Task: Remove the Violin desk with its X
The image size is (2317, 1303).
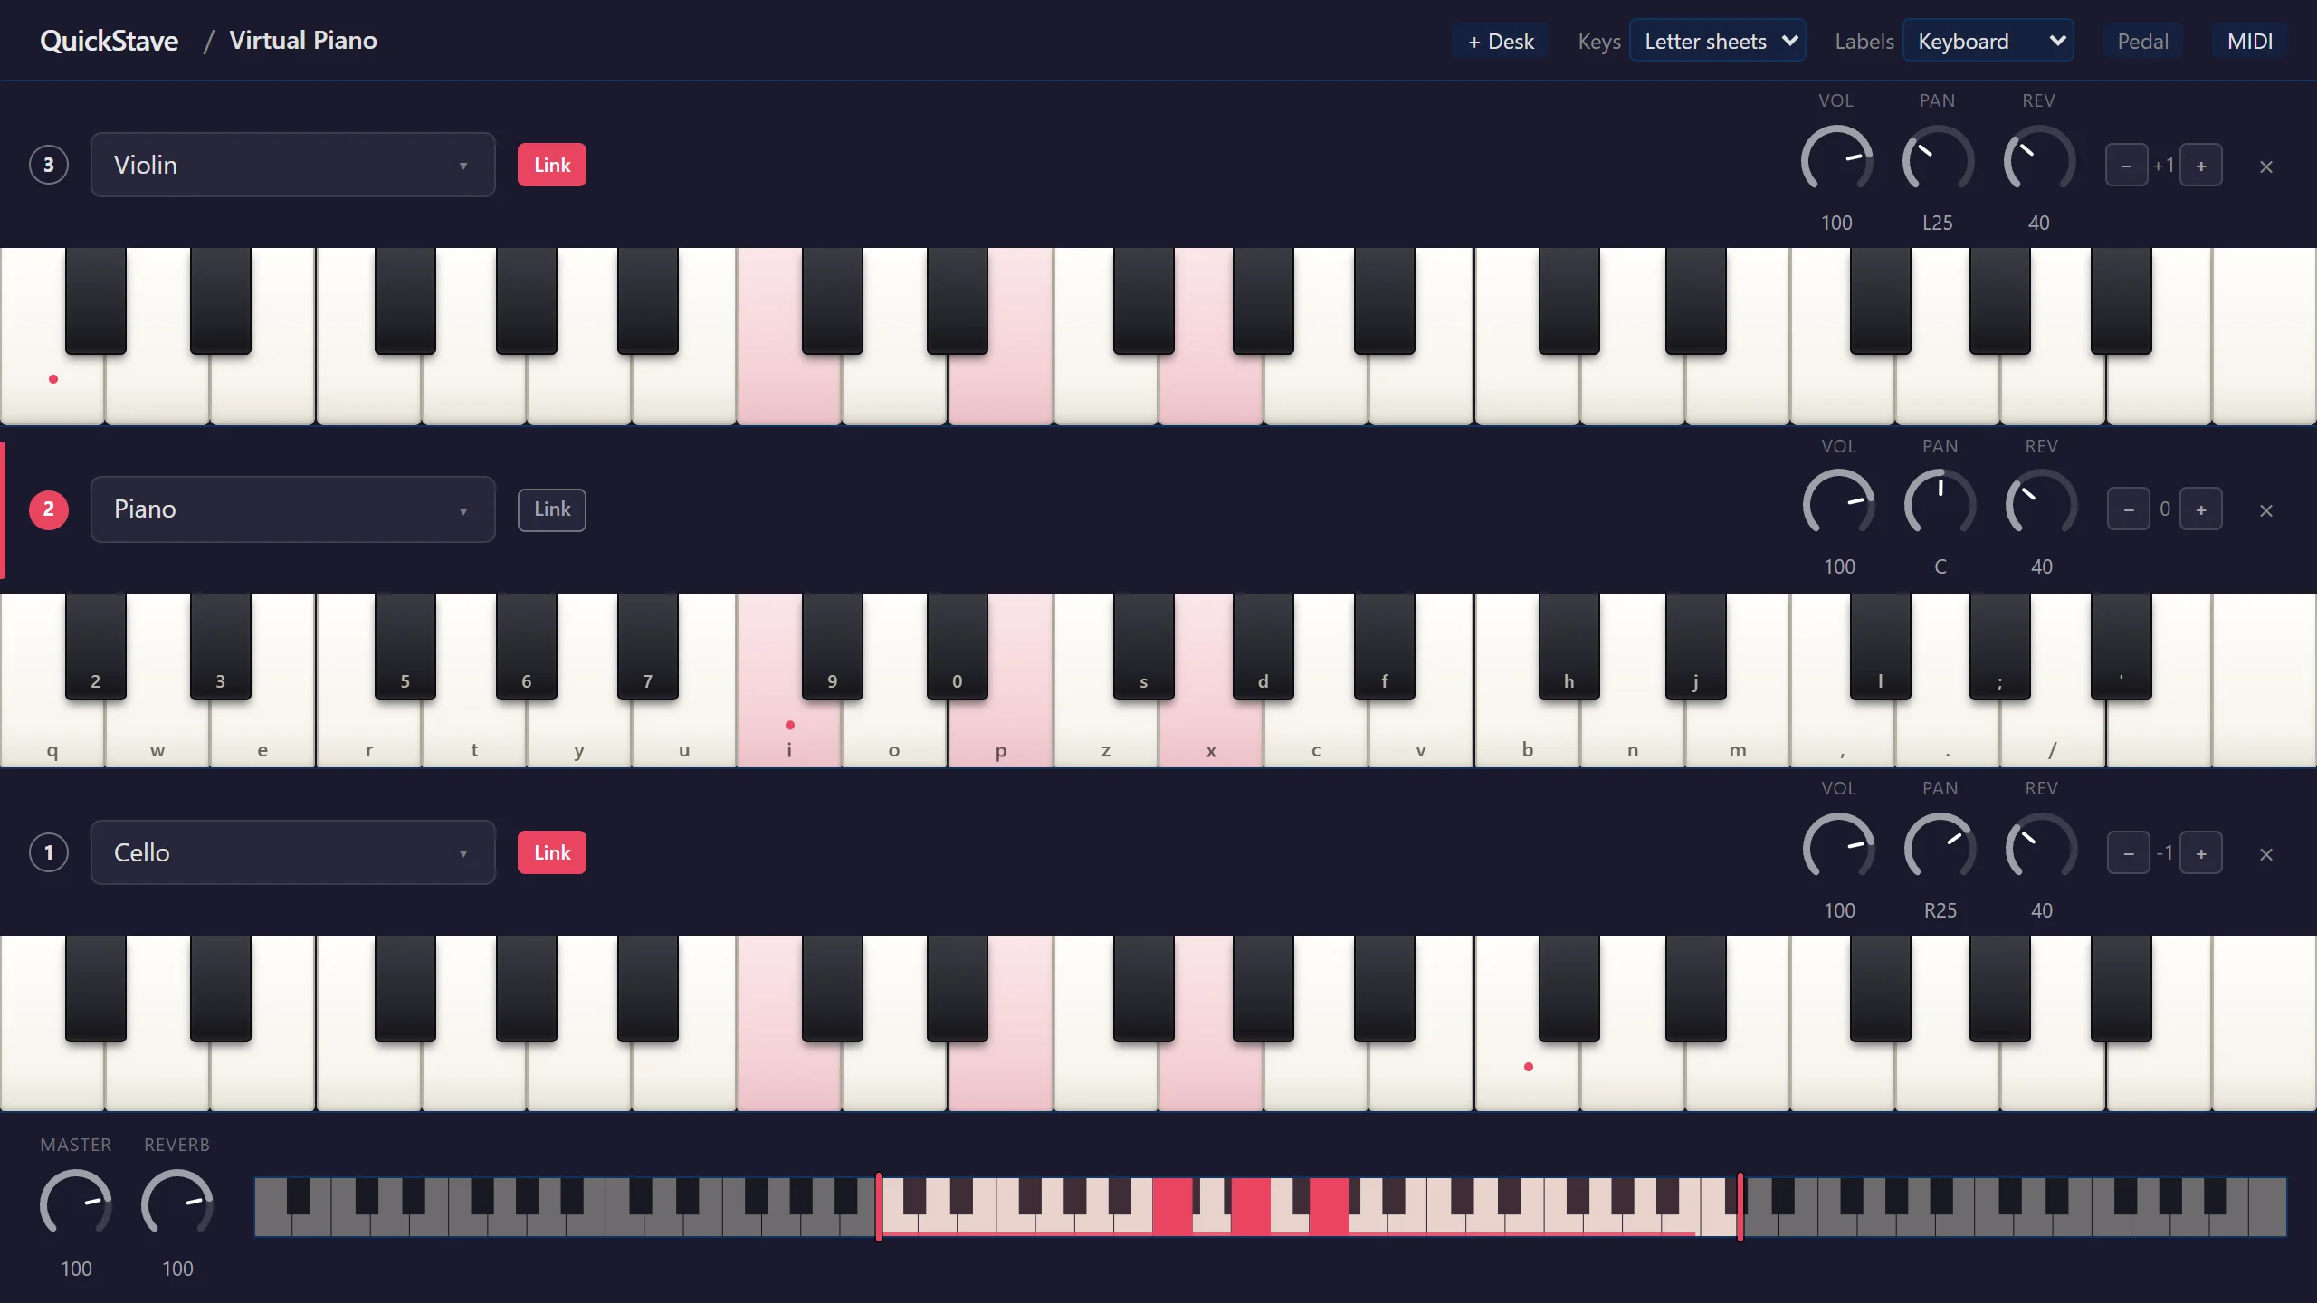Action: (x=2266, y=166)
